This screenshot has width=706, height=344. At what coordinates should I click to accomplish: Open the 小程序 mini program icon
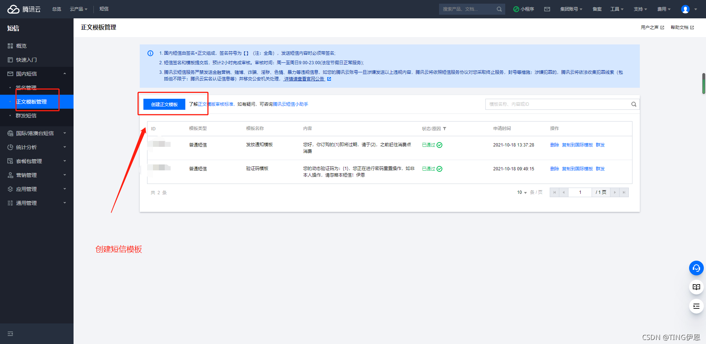point(516,9)
